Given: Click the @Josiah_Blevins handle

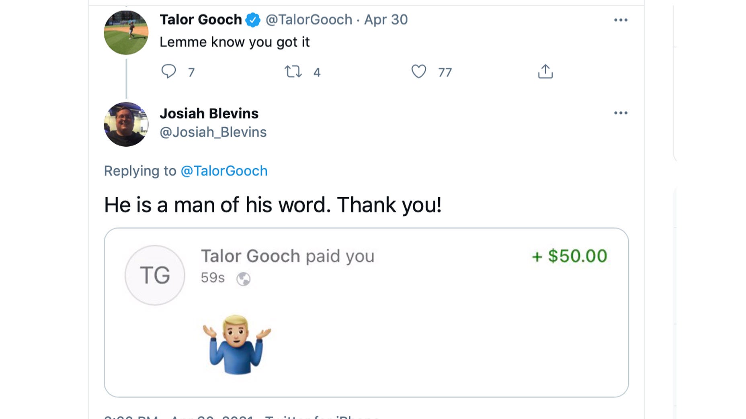Looking at the screenshot, I should [213, 132].
